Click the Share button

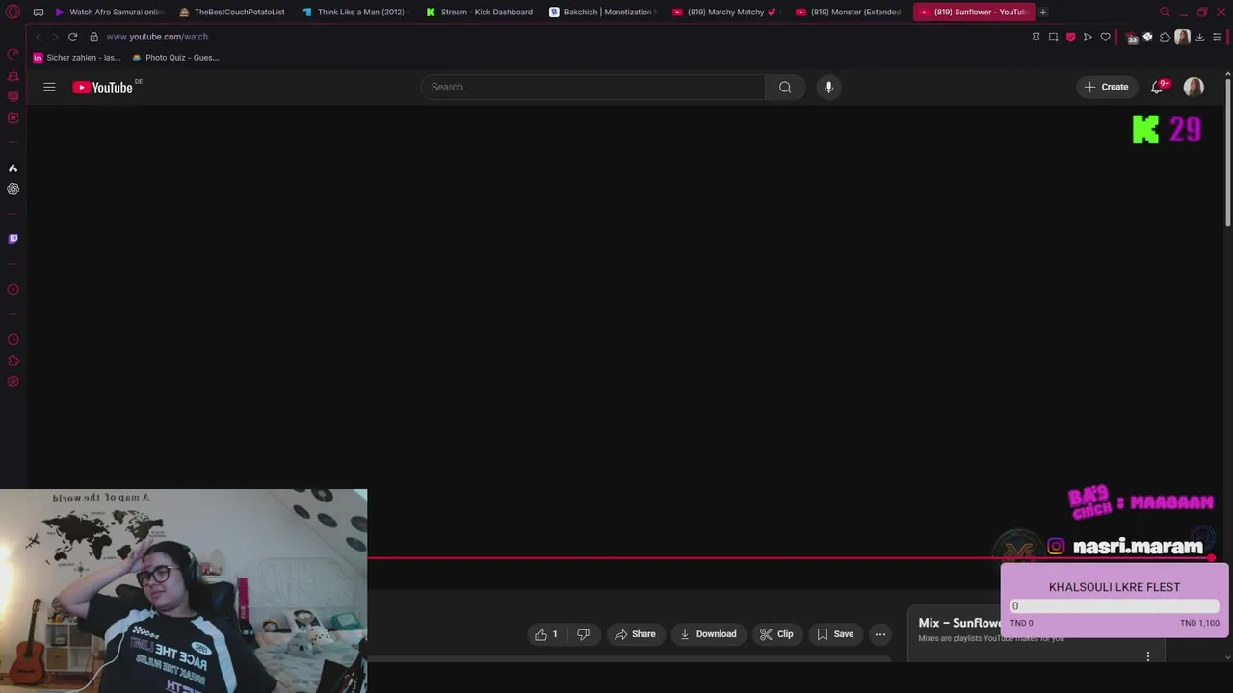click(635, 634)
